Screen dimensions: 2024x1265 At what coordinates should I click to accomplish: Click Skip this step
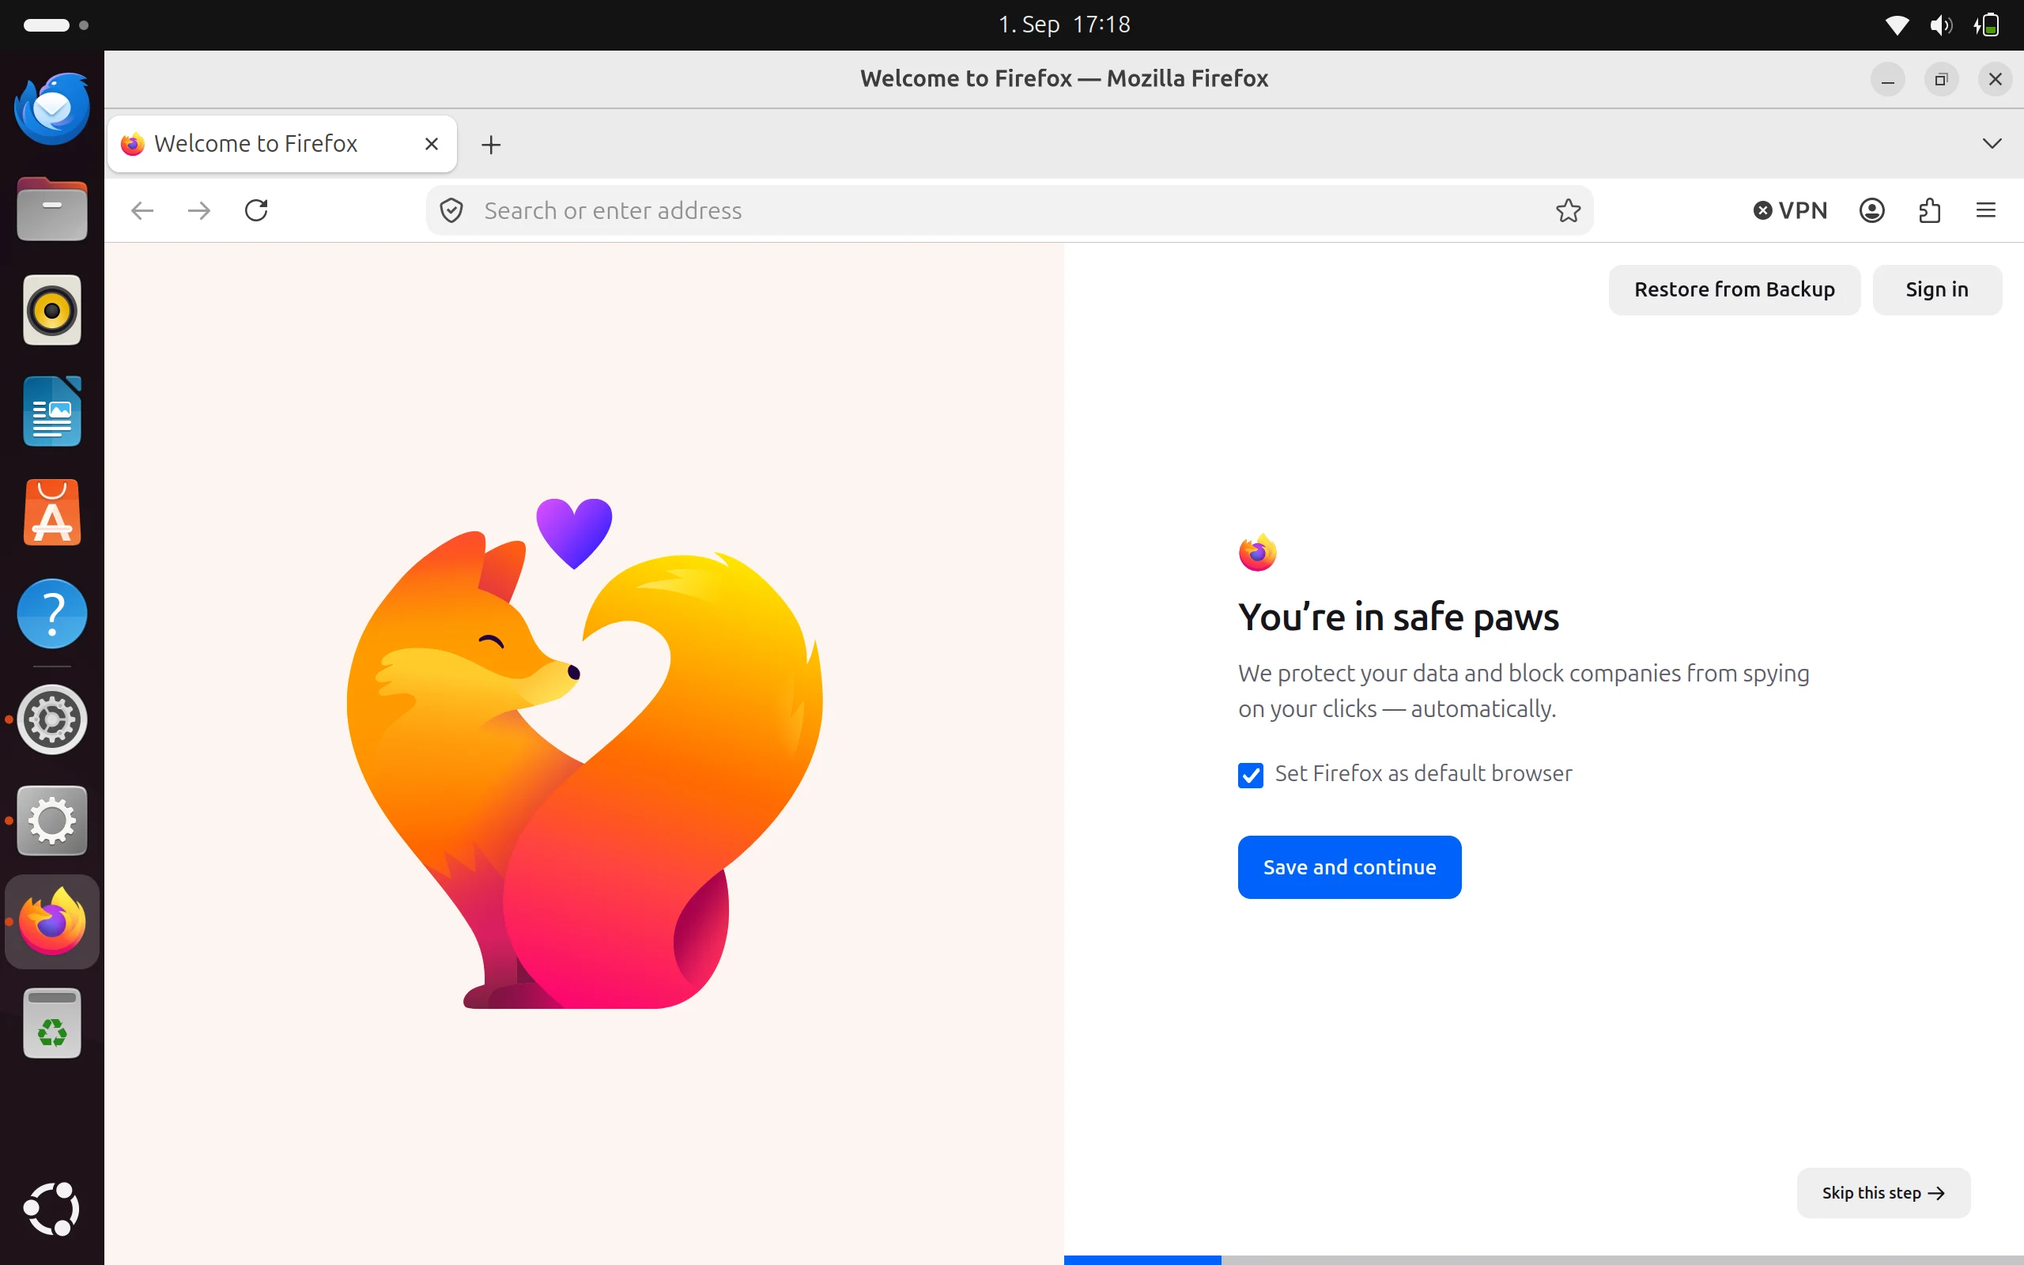pos(1883,1193)
